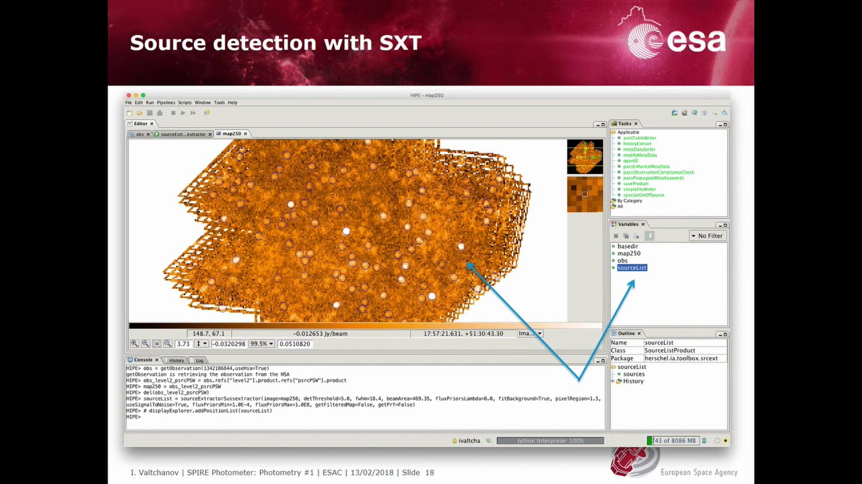The width and height of the screenshot is (862, 484).
Task: Click the fourth zoom icon left of 3.73
Action: [x=168, y=344]
